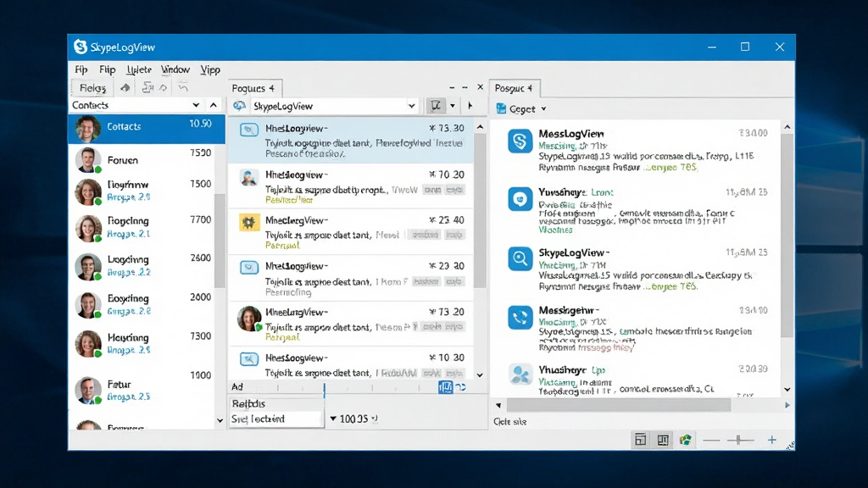Click the Cegiet panel icon
This screenshot has height=488, width=868.
[501, 108]
